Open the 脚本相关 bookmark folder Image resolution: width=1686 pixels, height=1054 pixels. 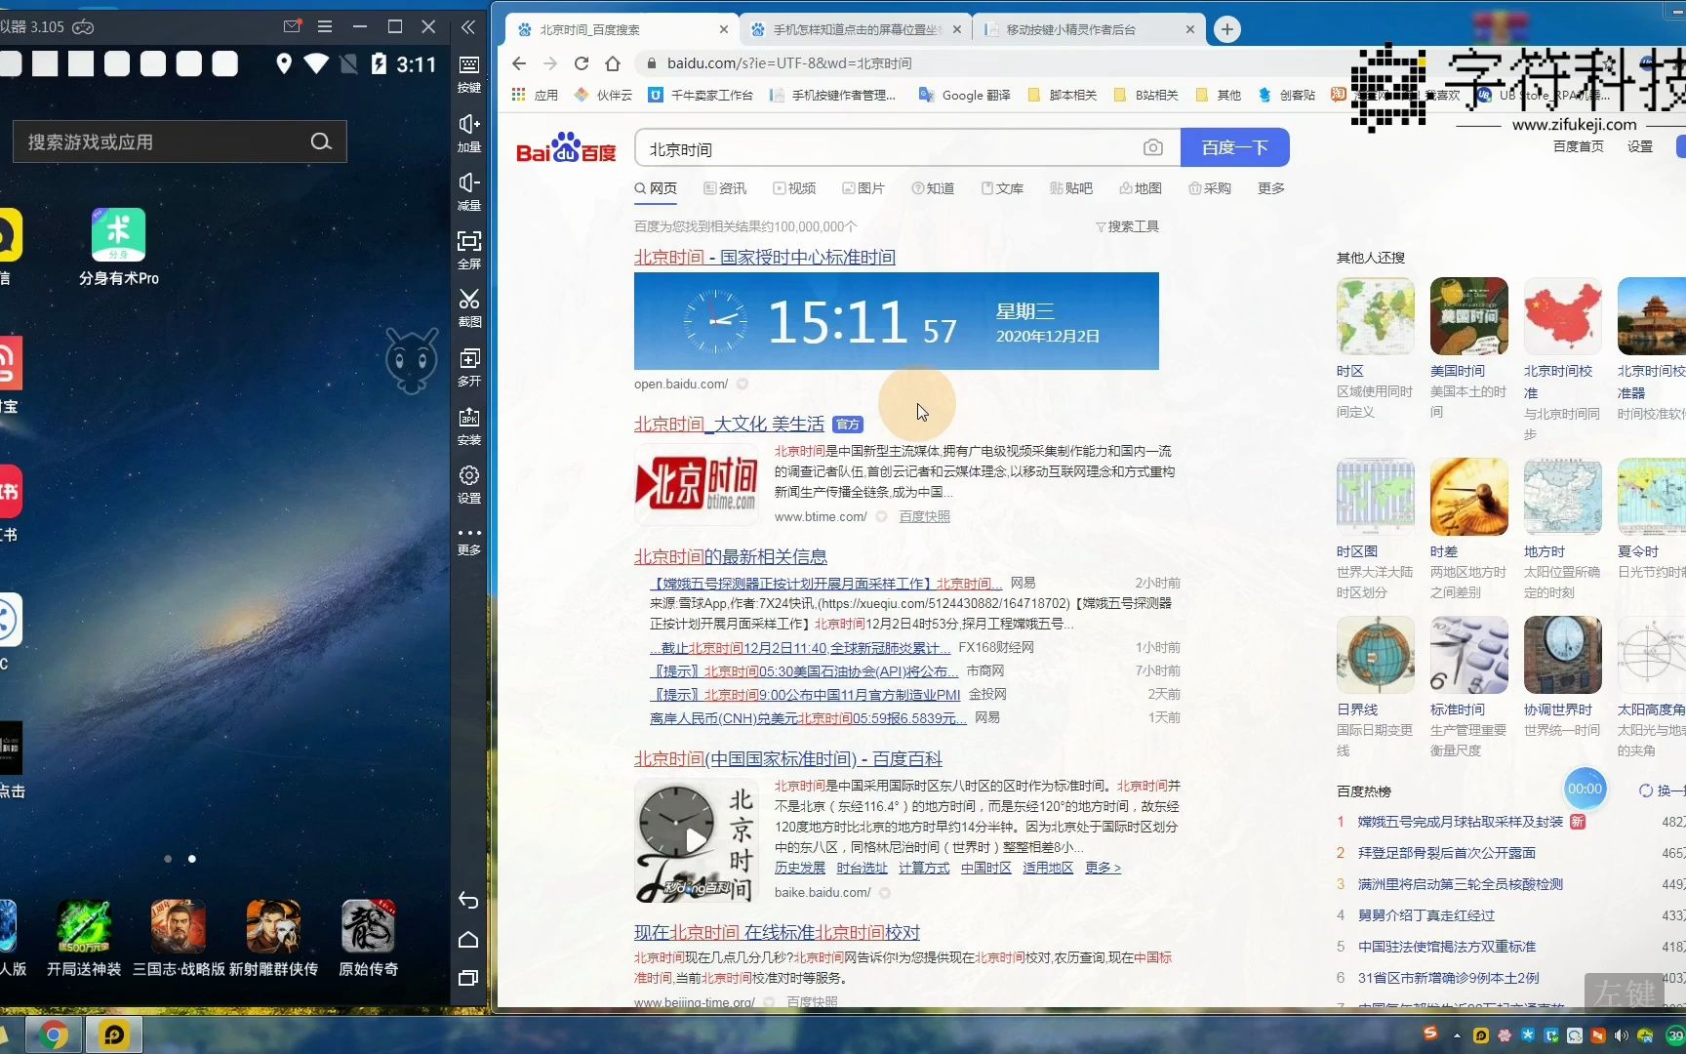pos(1063,95)
